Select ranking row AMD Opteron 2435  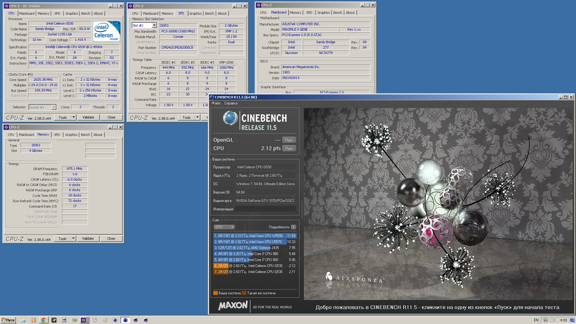(255, 248)
